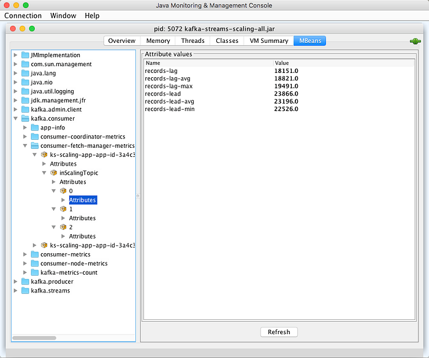Viewport: 429px width, 358px height.
Task: Click the kafka.producer folder icon
Action: coord(25,281)
